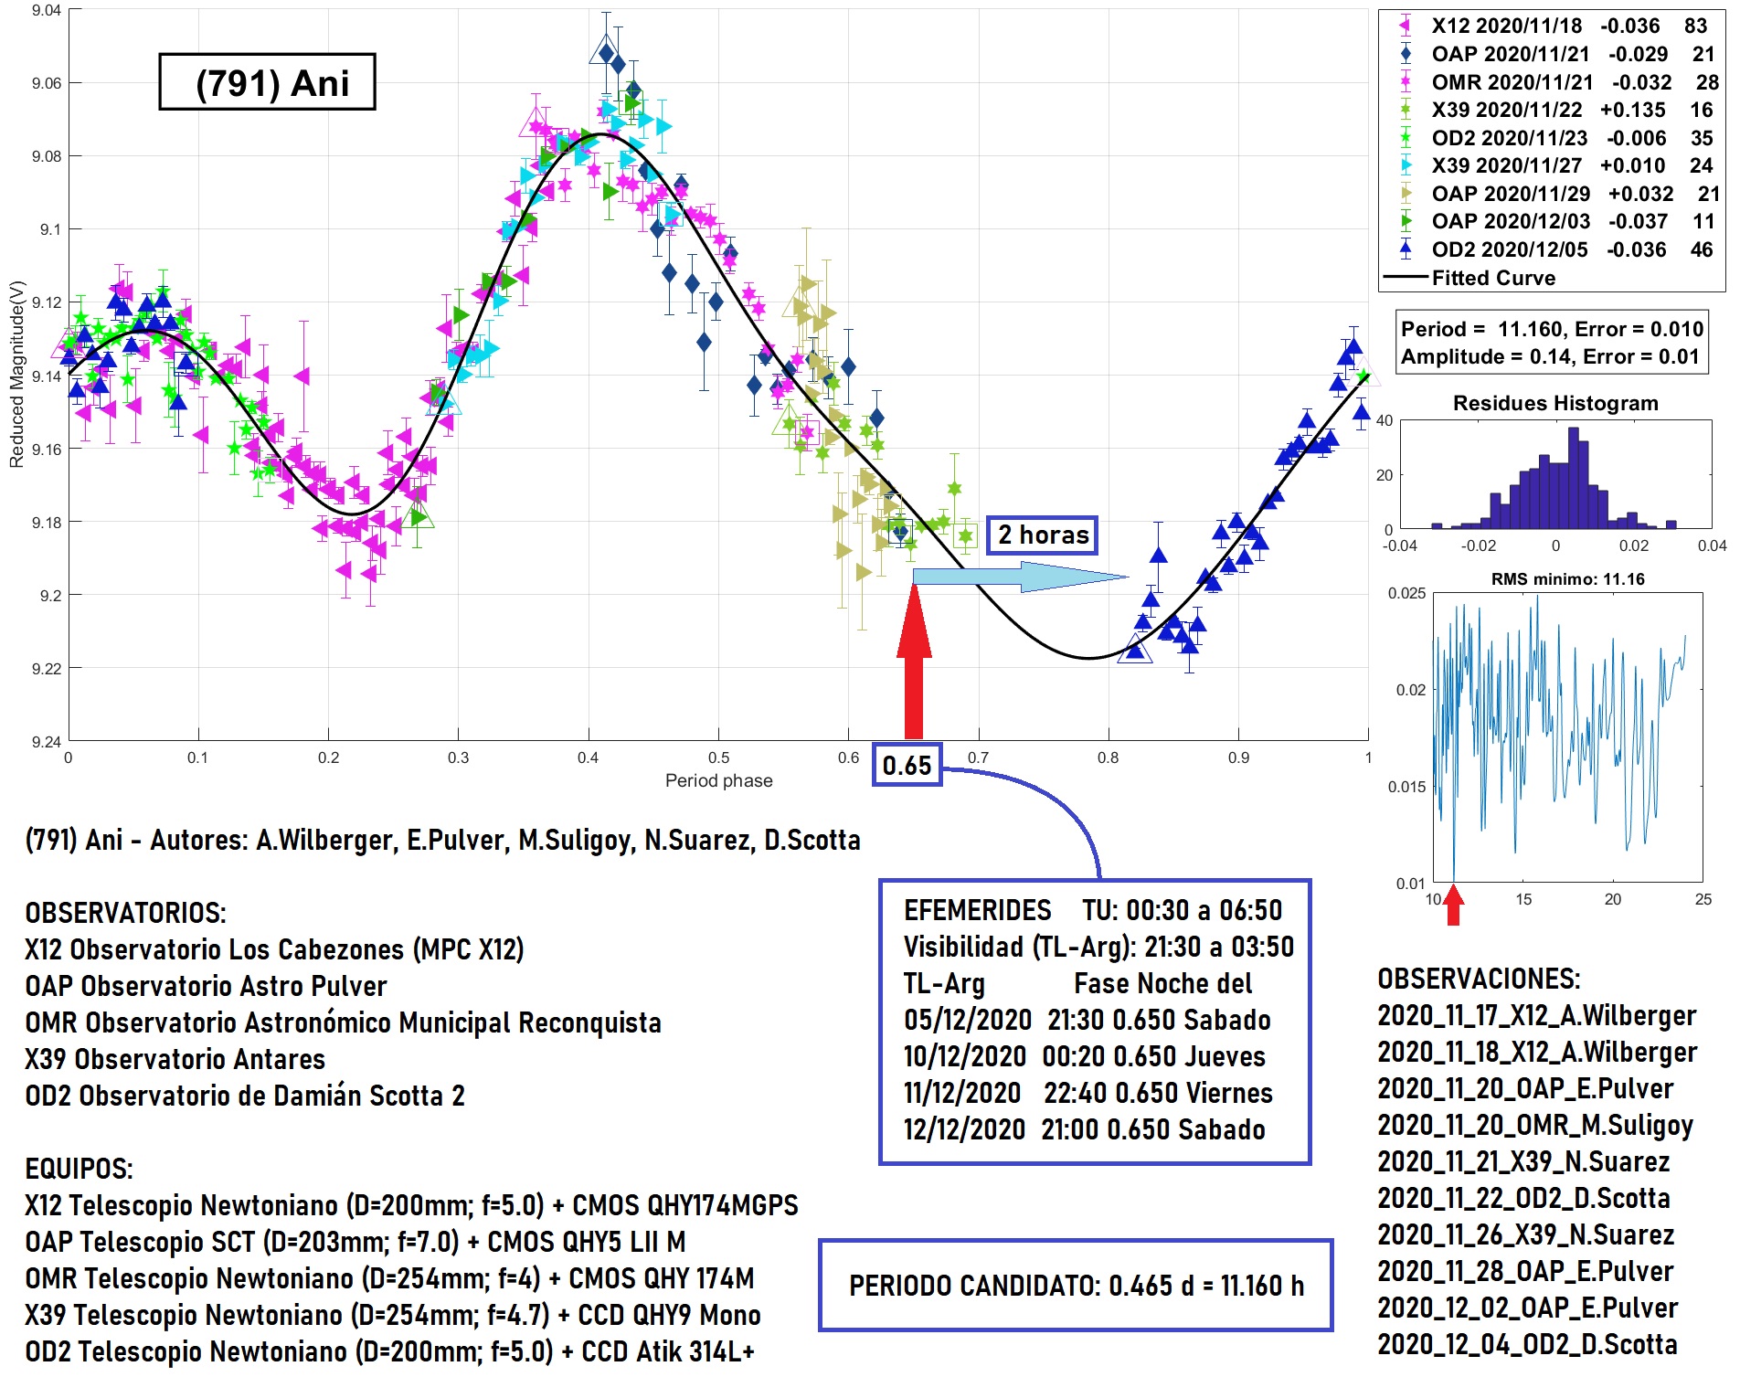Click the 'OAP Telescopio SCT' equipment line
1740x1377 pixels.
[x=355, y=1242]
